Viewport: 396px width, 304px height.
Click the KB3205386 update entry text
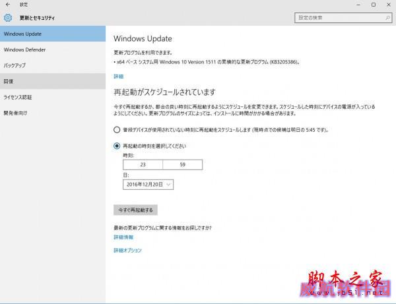pos(207,62)
